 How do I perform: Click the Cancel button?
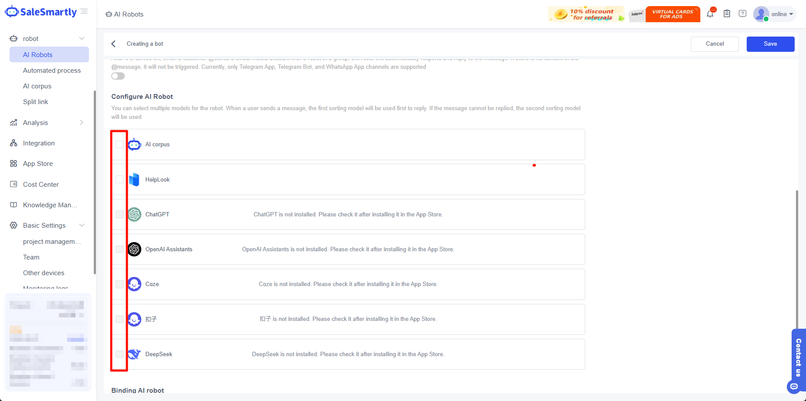(714, 44)
